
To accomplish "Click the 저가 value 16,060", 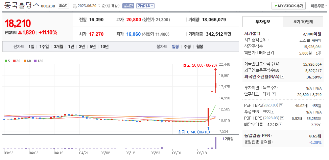I will [x=134, y=34].
